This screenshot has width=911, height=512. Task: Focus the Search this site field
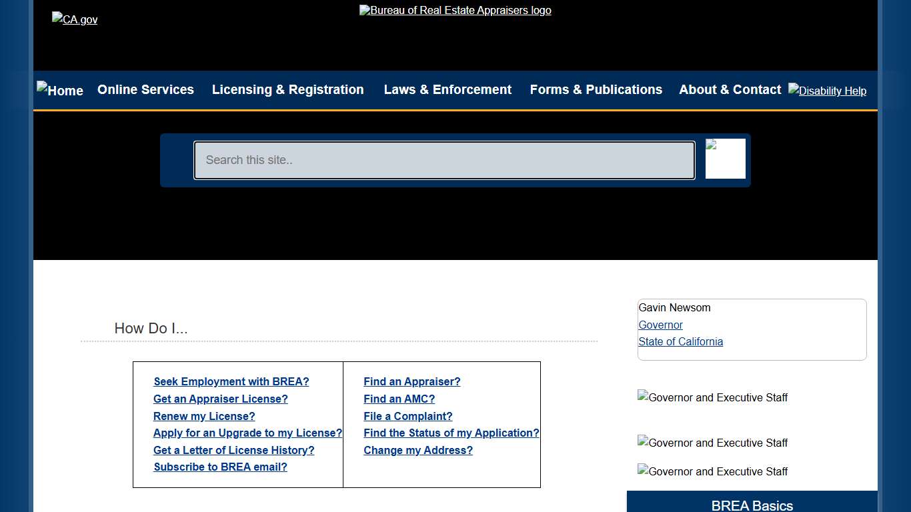point(444,160)
